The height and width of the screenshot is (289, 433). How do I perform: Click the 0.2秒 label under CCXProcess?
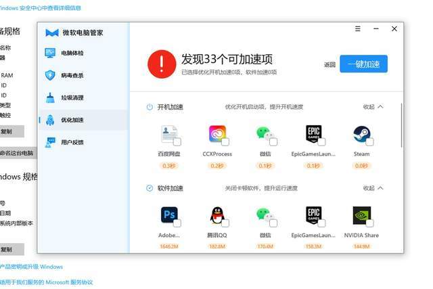(217, 166)
